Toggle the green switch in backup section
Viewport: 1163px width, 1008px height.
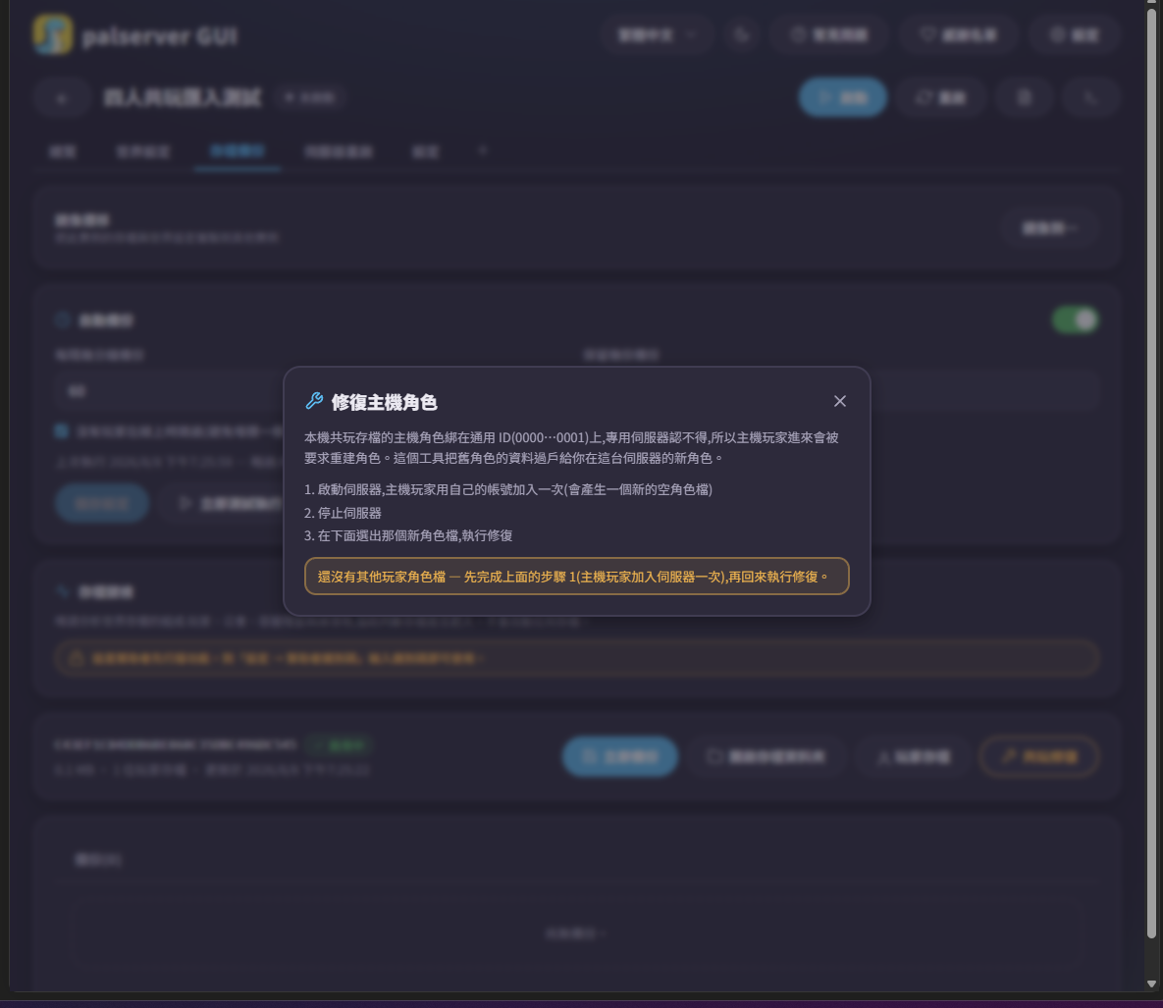coord(1075,321)
